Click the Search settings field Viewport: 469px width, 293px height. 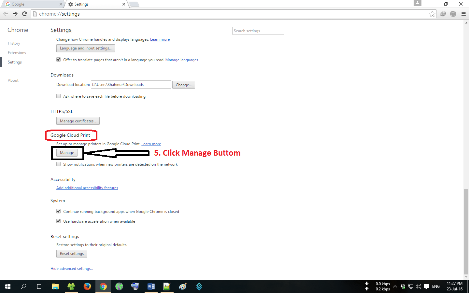click(x=258, y=31)
